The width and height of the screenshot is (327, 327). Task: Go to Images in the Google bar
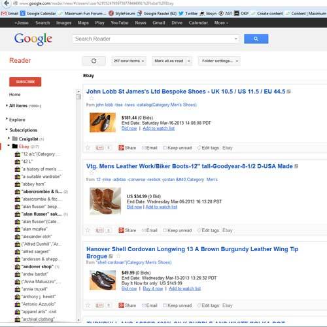point(63,23)
